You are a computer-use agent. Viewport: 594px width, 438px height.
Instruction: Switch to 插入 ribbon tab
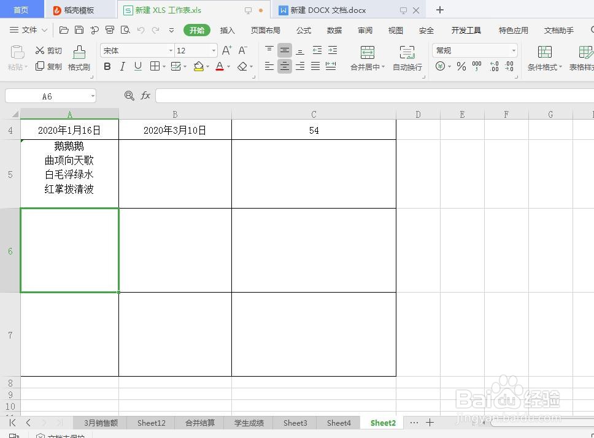(227, 30)
